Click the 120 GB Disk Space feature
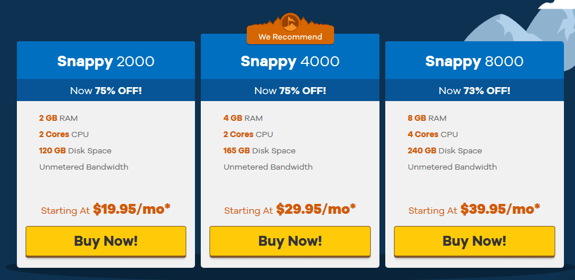Screen dimensions: 575x280 coord(75,151)
